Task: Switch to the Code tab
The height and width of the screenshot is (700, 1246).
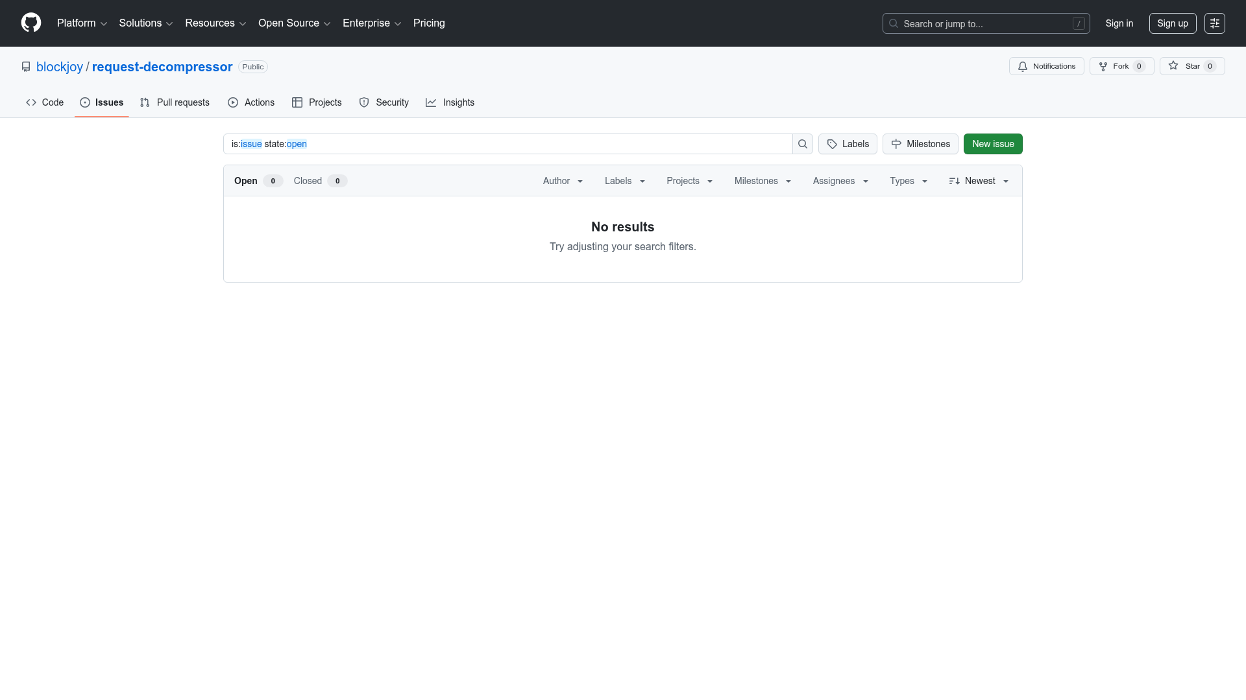Action: pyautogui.click(x=45, y=102)
